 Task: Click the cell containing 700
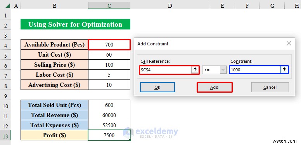coord(109,45)
